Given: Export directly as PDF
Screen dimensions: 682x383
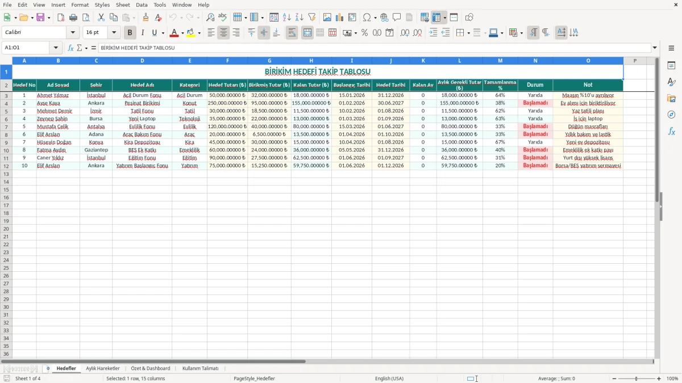Looking at the screenshot, I should [x=61, y=18].
